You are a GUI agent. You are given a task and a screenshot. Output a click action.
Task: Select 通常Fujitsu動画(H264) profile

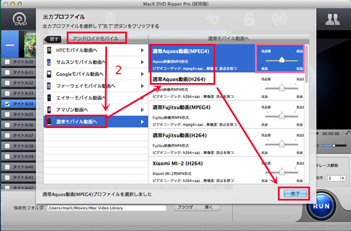click(226, 142)
